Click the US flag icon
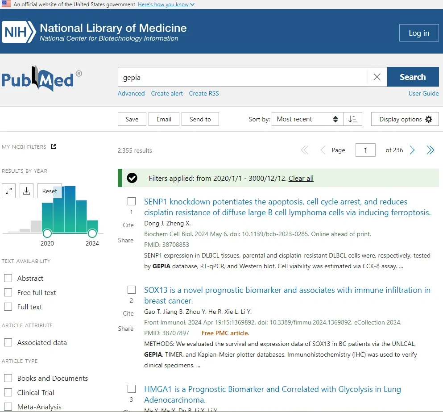 coord(6,4)
